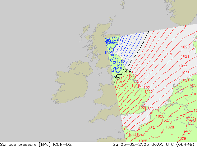The image size is (197, 152).
Task: Click the fully visible red 1028 label
Action: click(x=170, y=127)
